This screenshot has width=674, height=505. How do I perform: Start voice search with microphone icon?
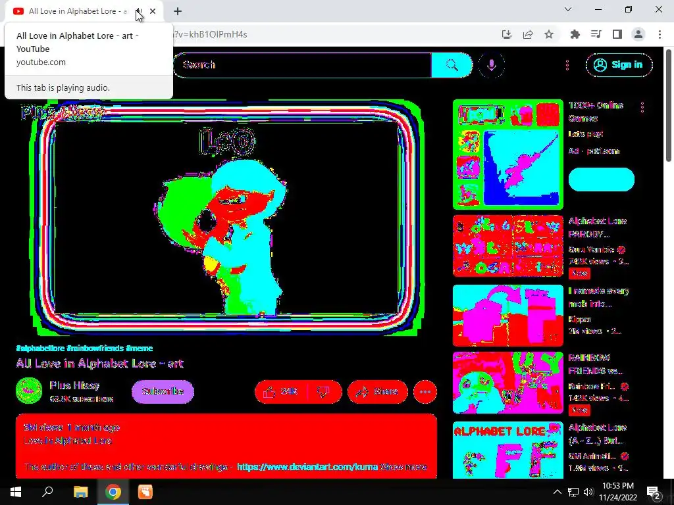click(491, 65)
